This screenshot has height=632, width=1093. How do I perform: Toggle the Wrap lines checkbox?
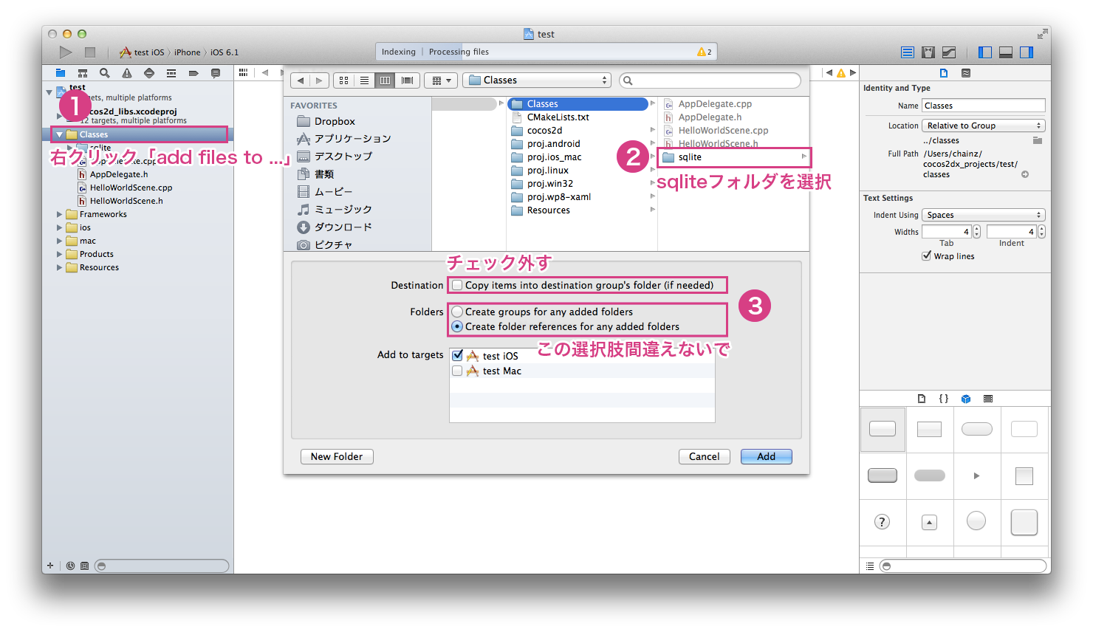(926, 256)
